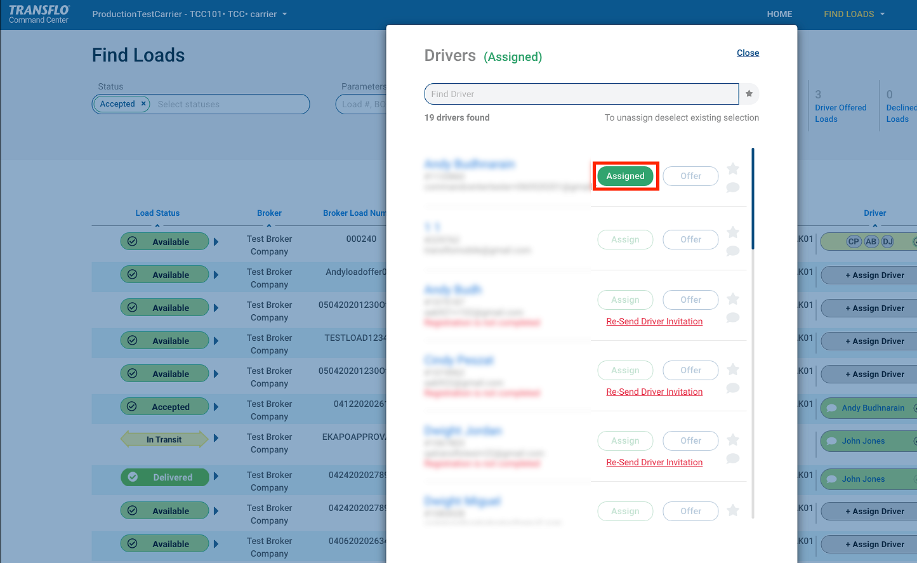Click chat icon on Andy Budhnarain driver pill
Screen dimensions: 917x563
(x=831, y=408)
